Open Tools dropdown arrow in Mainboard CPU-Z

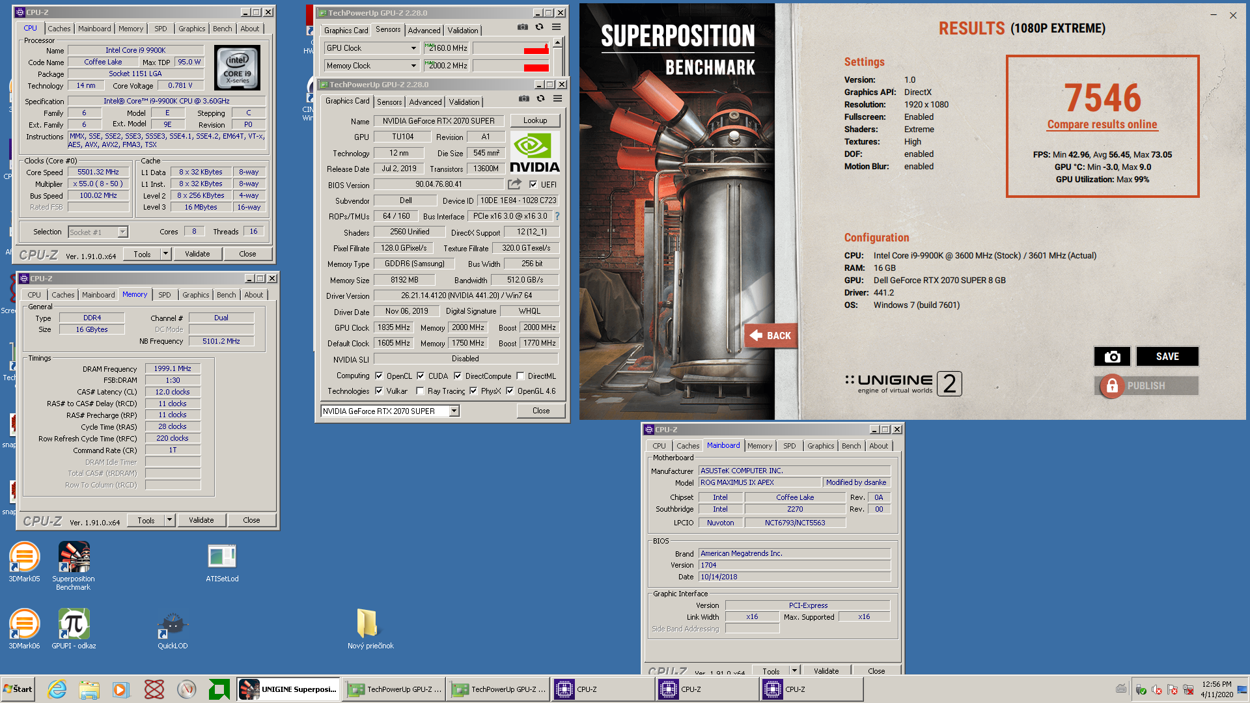point(794,670)
